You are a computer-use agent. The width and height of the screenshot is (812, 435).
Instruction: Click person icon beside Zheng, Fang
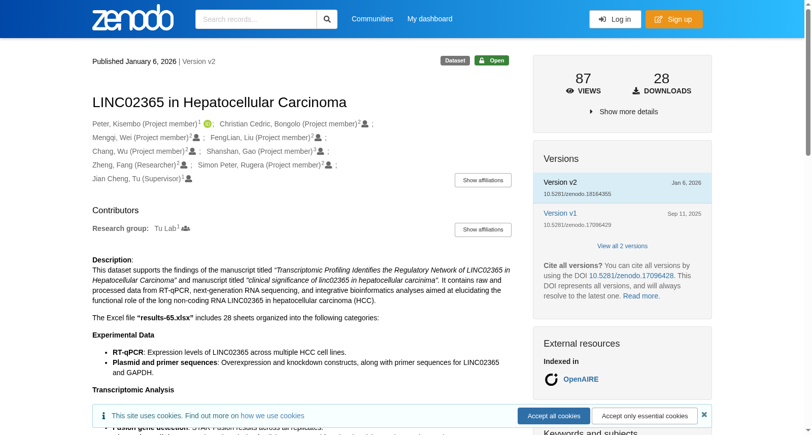coord(184,165)
